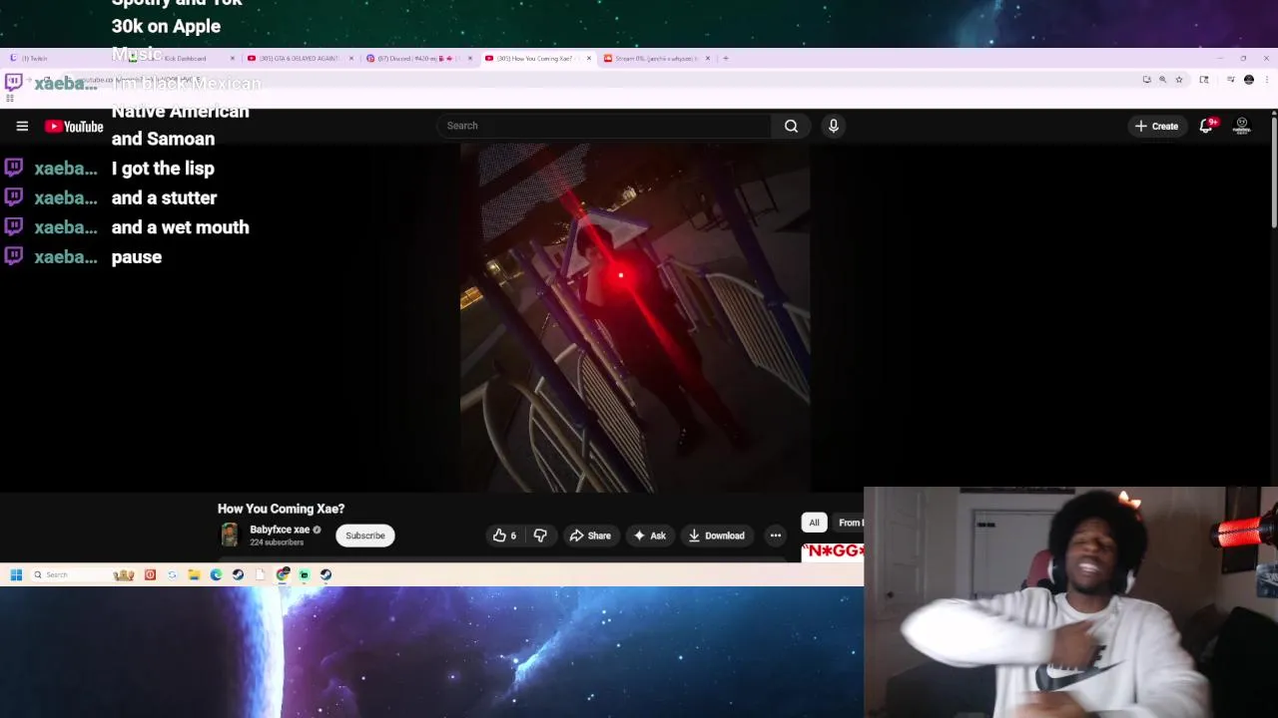The height and width of the screenshot is (718, 1278).
Task: Bookmark this page with star icon
Action: tap(1178, 80)
